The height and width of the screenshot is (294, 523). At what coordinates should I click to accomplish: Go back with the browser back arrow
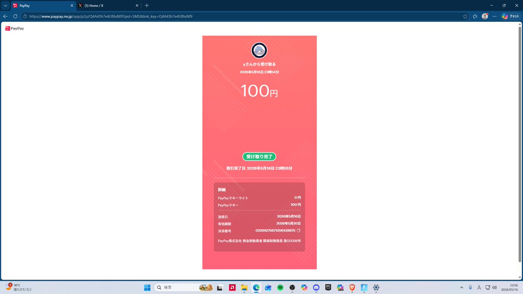coord(5,16)
